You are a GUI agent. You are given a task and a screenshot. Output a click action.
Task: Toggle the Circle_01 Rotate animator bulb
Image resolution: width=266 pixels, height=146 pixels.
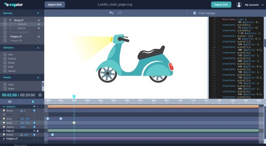click(4, 111)
